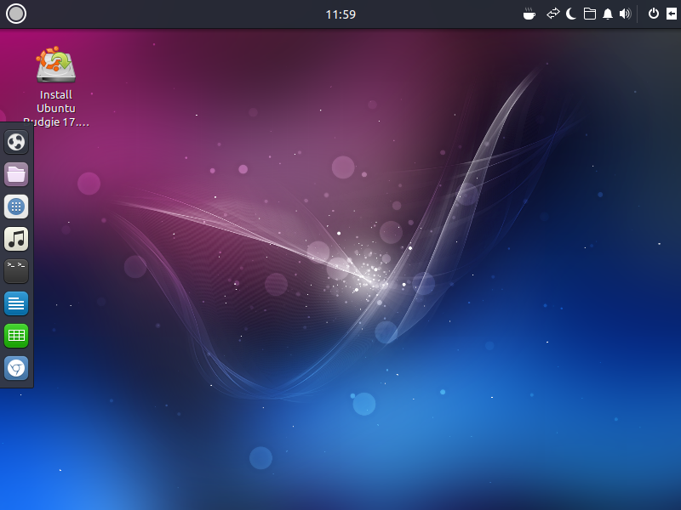Open the network connections indicator
The height and width of the screenshot is (510, 681).
click(x=553, y=14)
